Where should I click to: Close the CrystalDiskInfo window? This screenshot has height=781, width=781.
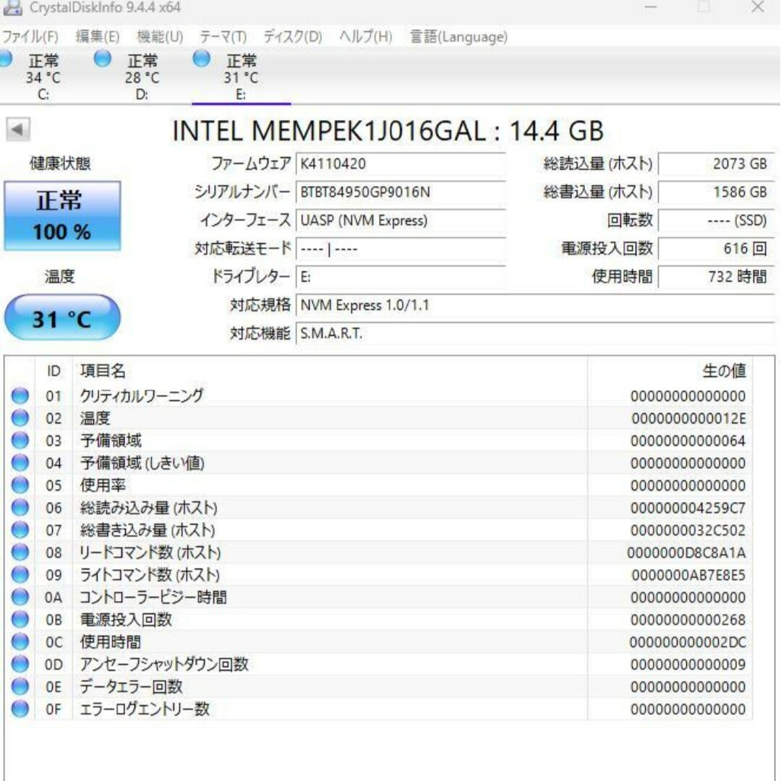(x=758, y=7)
